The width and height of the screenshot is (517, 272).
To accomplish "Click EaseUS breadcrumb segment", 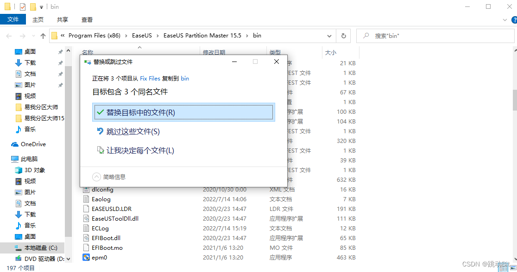I will [142, 36].
